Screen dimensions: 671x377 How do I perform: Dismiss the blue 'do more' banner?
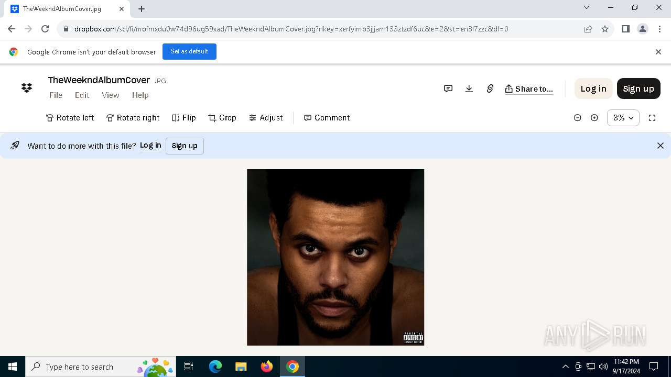pos(661,146)
